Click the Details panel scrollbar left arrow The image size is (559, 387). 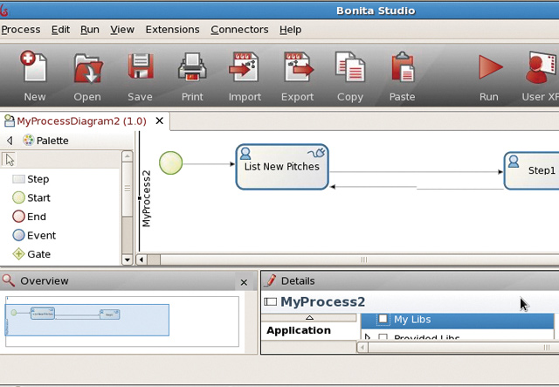point(362,347)
